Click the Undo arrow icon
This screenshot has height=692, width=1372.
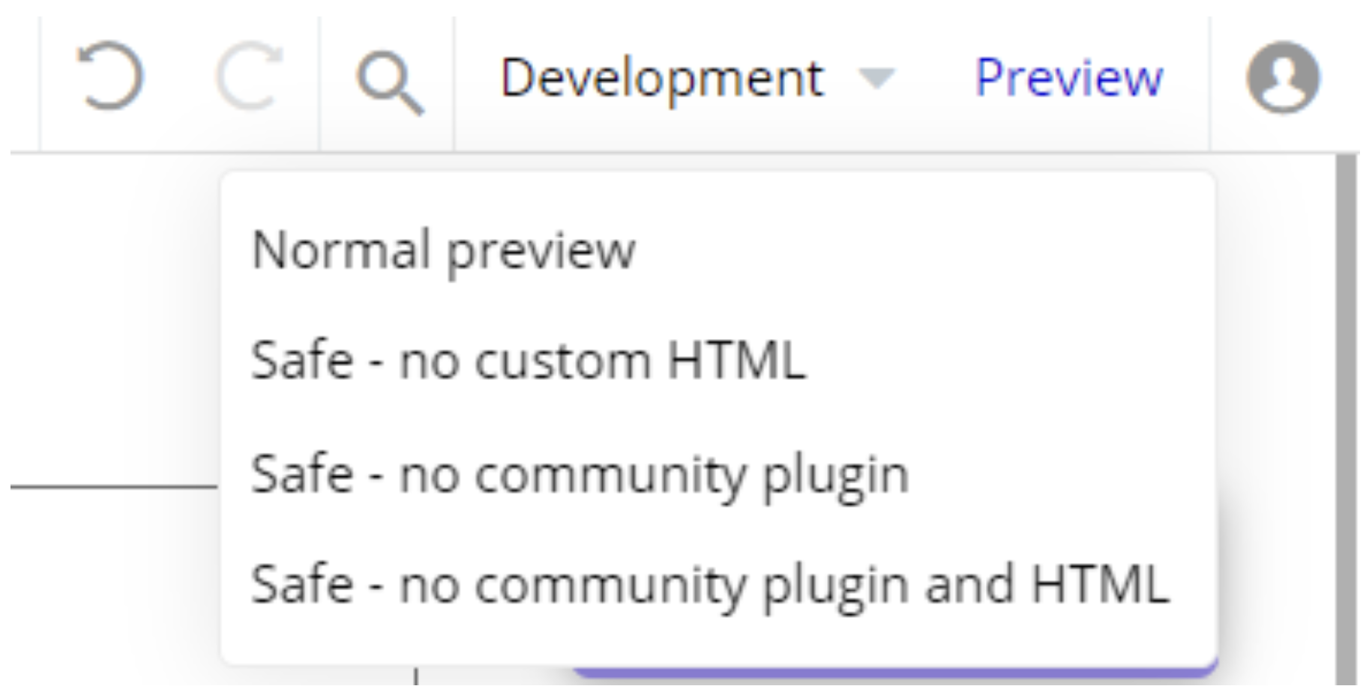pyautogui.click(x=110, y=77)
